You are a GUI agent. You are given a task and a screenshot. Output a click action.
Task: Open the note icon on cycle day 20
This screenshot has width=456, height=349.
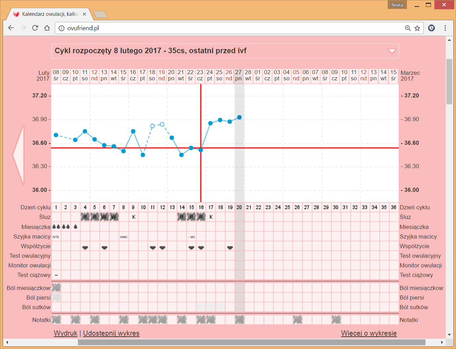239,320
